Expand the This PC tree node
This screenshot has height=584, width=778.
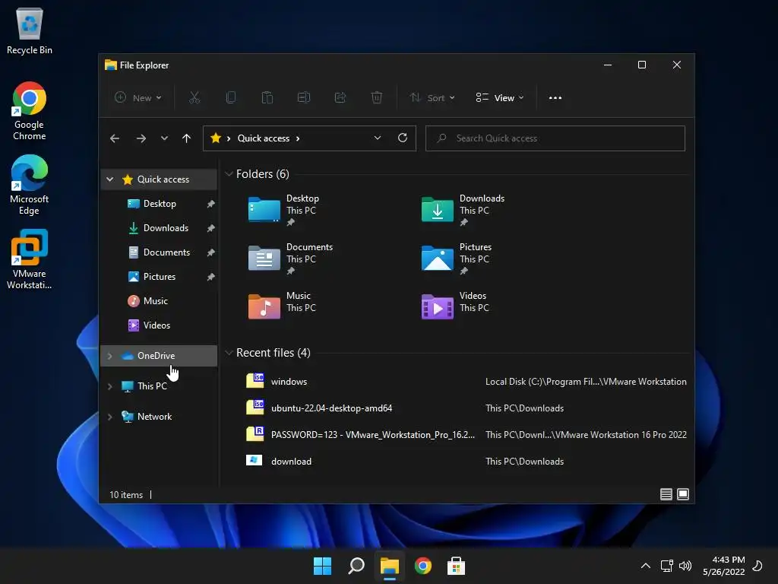pyautogui.click(x=110, y=386)
